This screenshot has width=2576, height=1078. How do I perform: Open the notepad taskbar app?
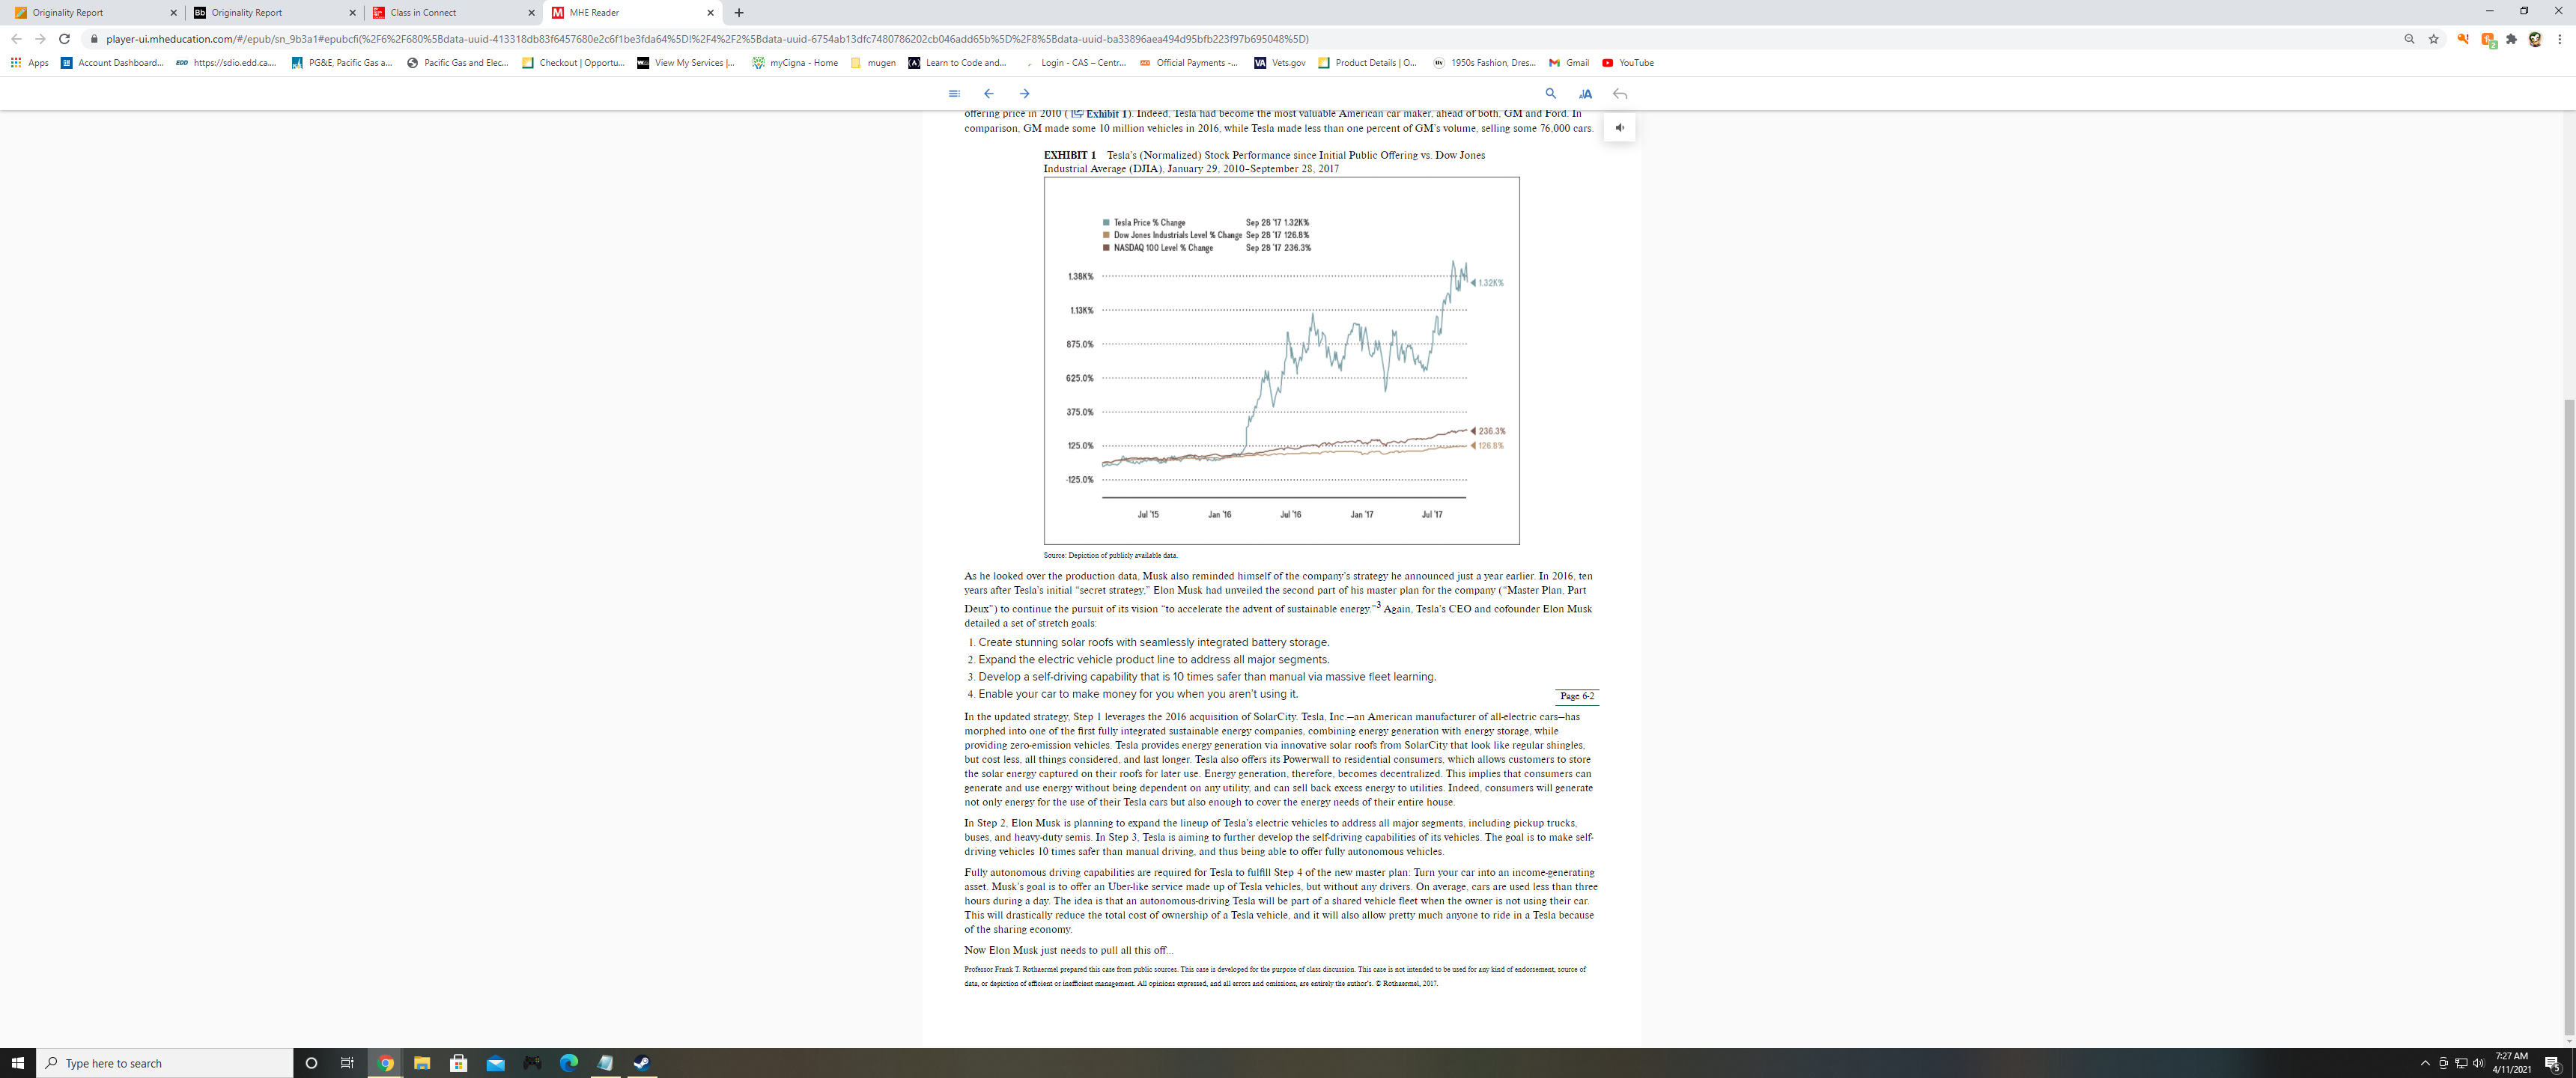[606, 1063]
